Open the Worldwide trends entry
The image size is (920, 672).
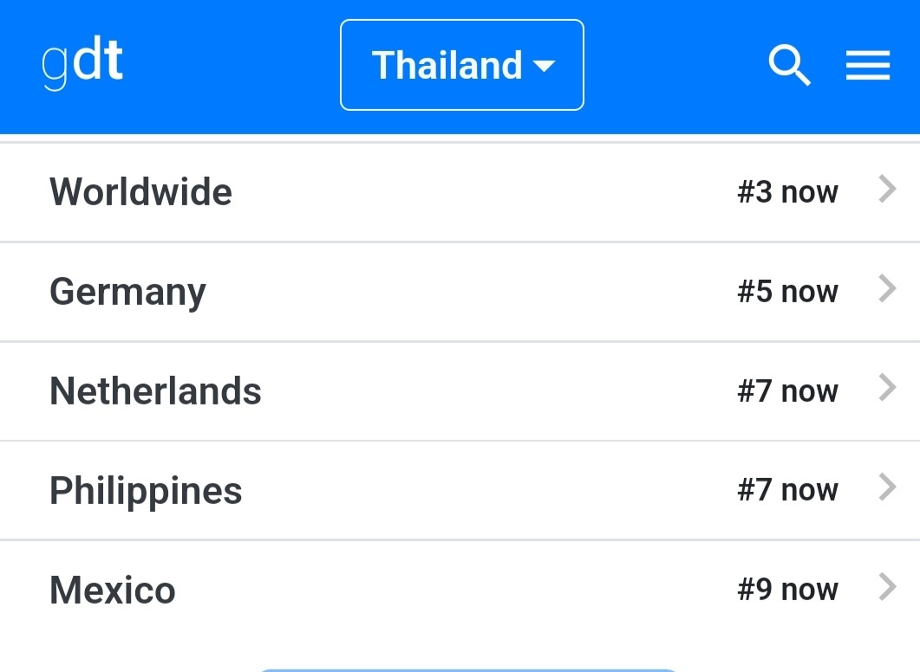point(460,192)
